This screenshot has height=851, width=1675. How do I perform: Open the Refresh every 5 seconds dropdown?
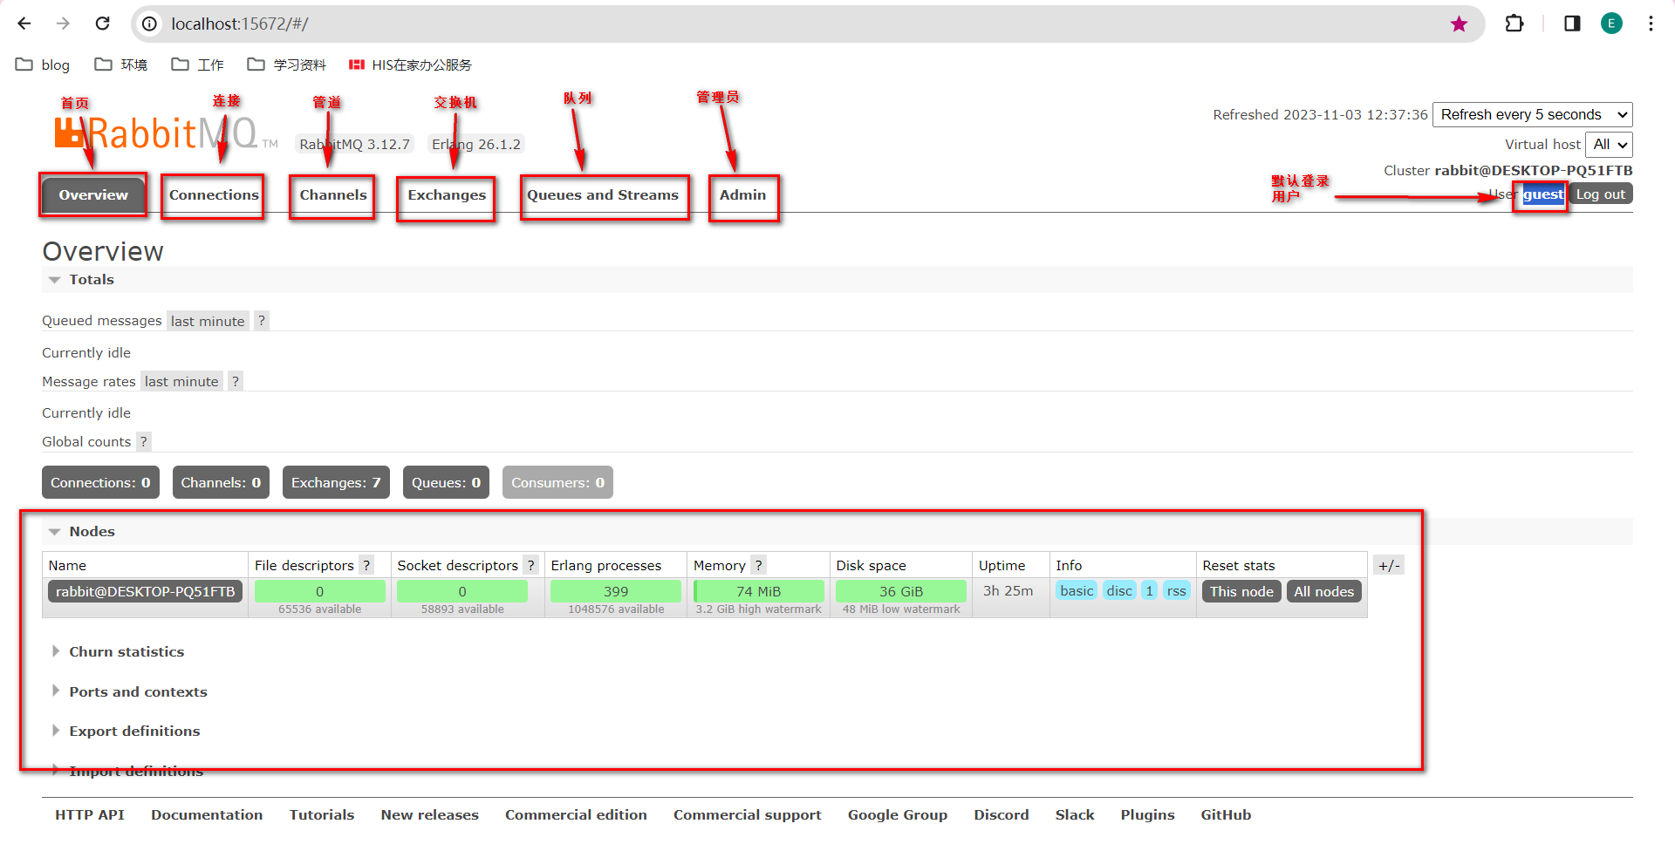[x=1532, y=115]
